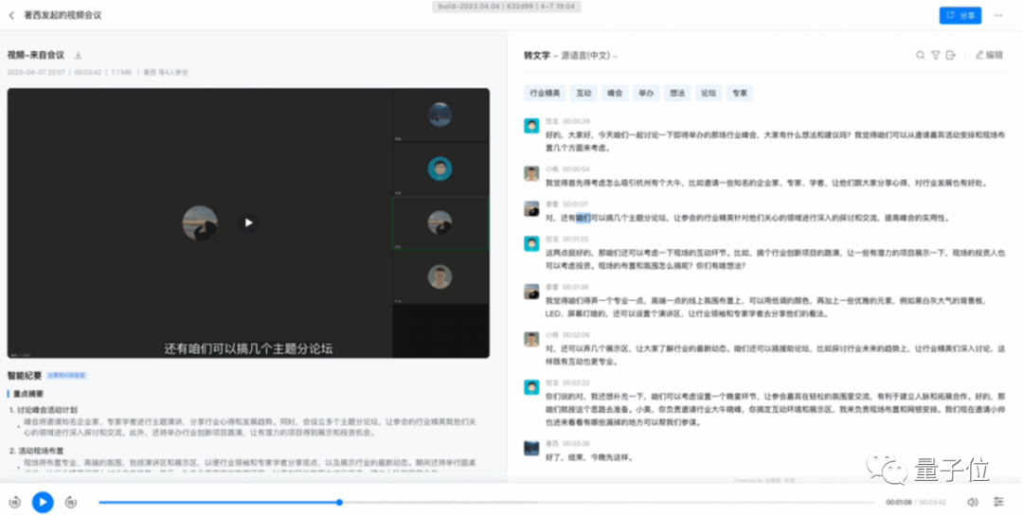
Task: Click speaker avatar at the 00:02:06 entry
Action: (531, 339)
